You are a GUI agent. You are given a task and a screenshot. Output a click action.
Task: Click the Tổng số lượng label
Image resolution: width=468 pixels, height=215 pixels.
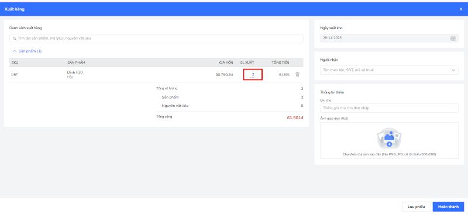pyautogui.click(x=167, y=88)
